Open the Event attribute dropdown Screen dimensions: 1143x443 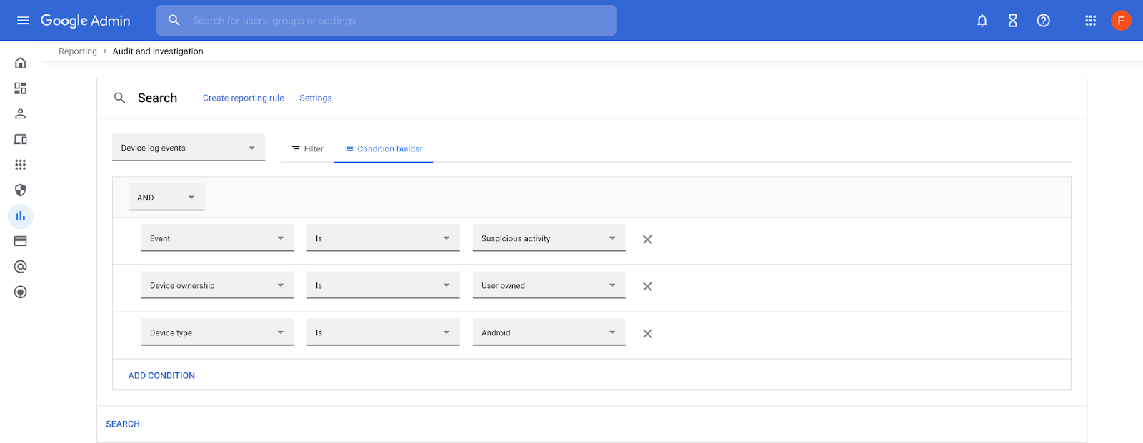[217, 238]
